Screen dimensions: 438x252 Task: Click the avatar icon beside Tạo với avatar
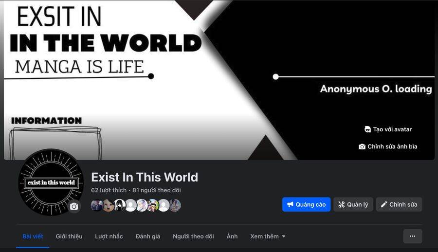367,129
